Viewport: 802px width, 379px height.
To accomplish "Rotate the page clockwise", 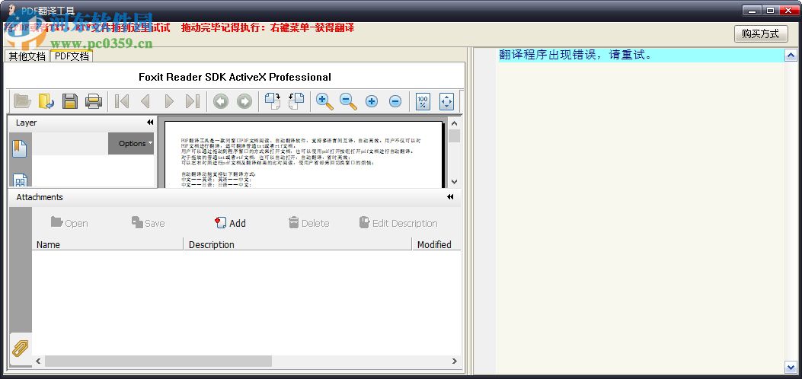I will tap(272, 101).
